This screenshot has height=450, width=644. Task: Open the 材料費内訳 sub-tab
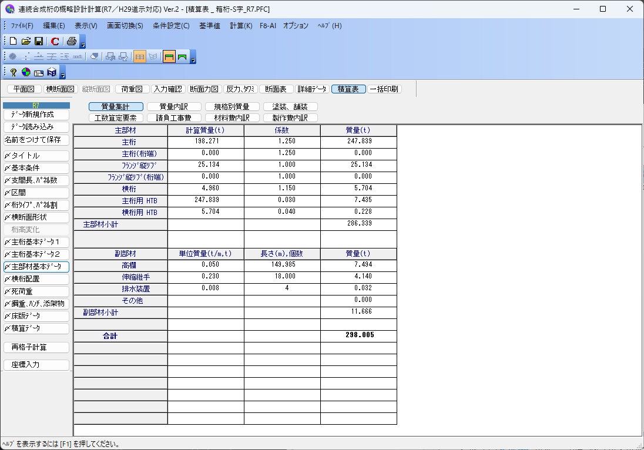[x=232, y=118]
